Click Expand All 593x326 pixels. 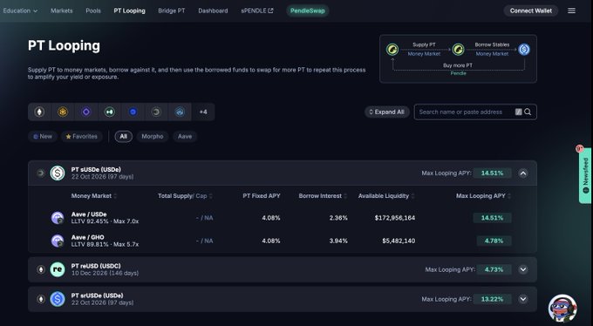386,112
